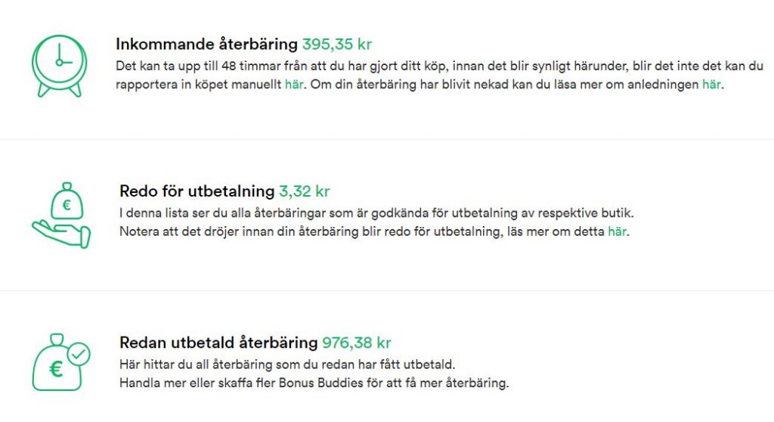
Task: Open the Redo för utbetalning heading
Action: click(197, 191)
